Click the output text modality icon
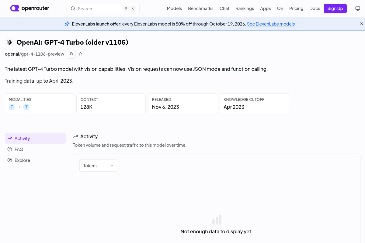 26,107
